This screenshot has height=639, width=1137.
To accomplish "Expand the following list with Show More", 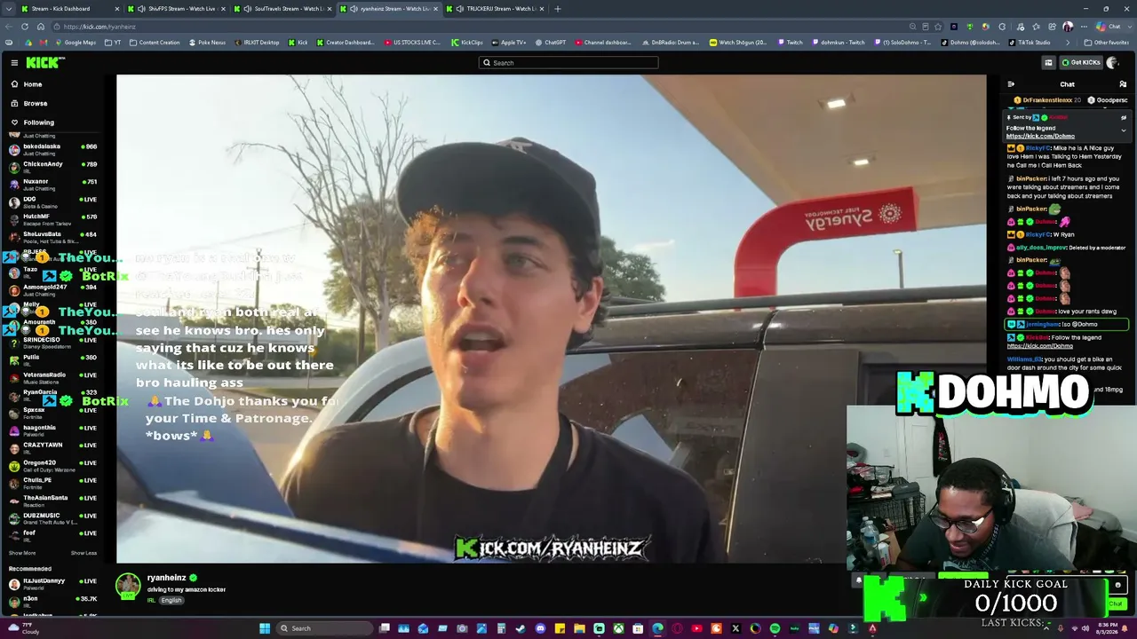I will (22, 553).
